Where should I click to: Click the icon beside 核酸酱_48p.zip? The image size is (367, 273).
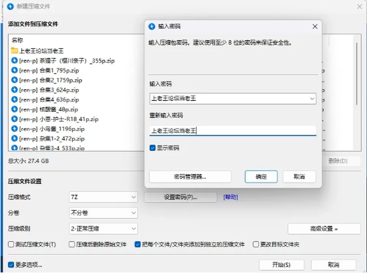15,109
